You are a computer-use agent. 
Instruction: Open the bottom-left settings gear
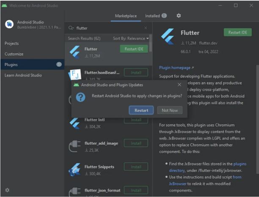7,190
